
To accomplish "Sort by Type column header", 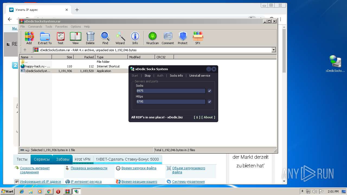I will tap(111, 57).
